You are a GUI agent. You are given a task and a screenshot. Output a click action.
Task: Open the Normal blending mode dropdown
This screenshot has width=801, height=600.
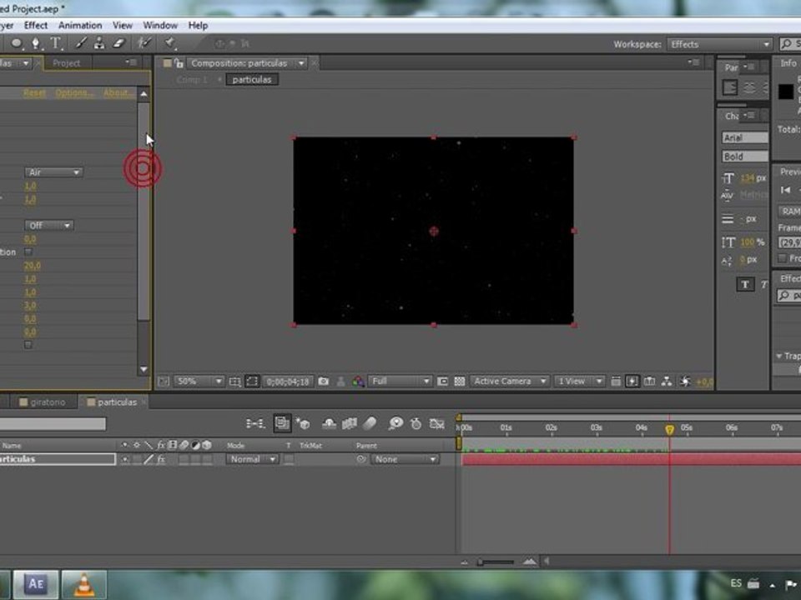click(x=252, y=459)
